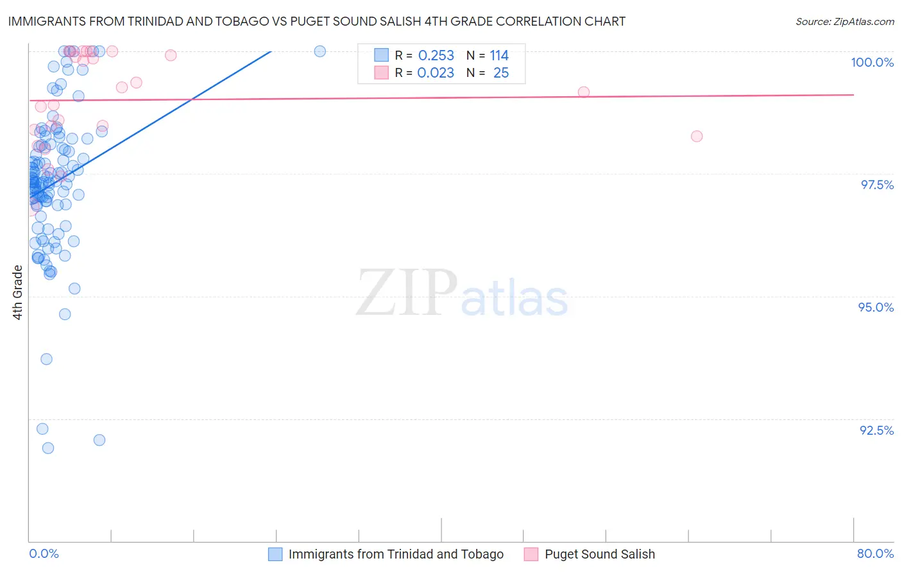902x572 pixels.
Task: Click the pink data point near 98.3%
Action: pos(697,136)
